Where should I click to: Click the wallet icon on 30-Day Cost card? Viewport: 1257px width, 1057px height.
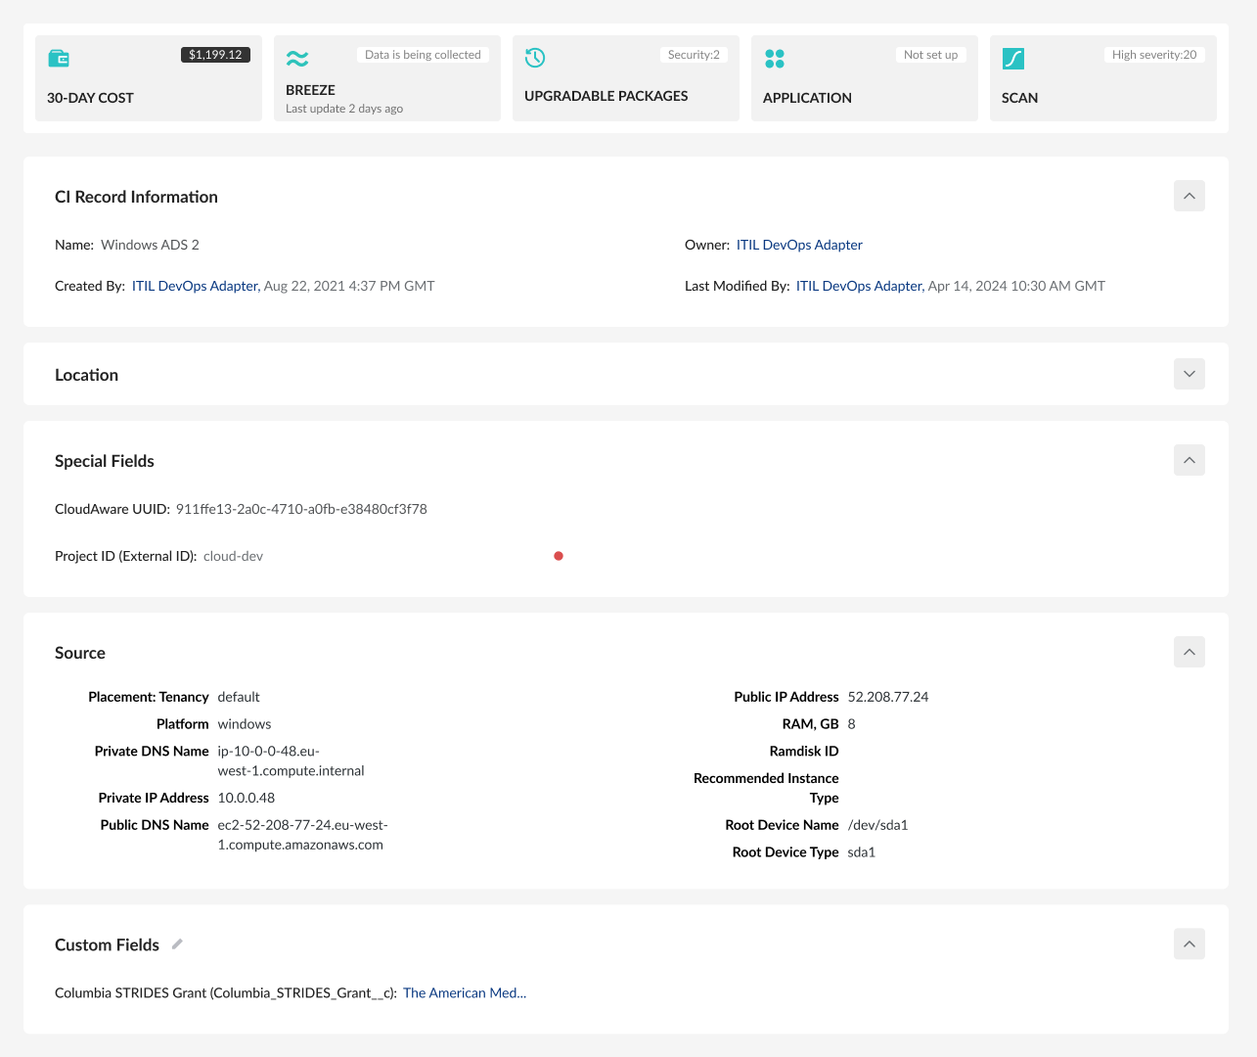point(59,59)
